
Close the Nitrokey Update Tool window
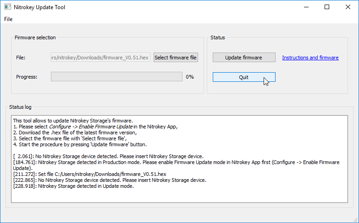tap(348, 7)
